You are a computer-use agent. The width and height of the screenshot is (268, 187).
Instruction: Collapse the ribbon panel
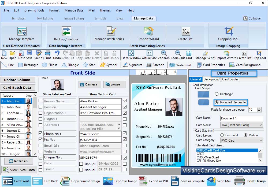(x=252, y=18)
